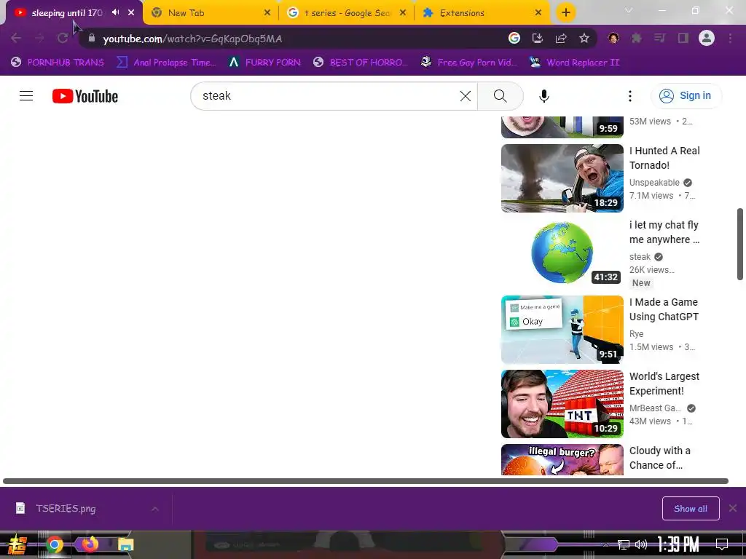View site info padlock icon
This screenshot has width=746, height=559.
tap(92, 38)
